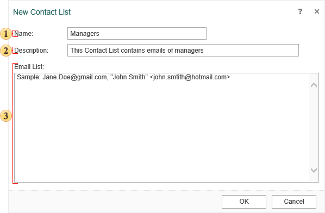Click the sample email placeholder text
This screenshot has height=213, width=325.
pos(123,77)
